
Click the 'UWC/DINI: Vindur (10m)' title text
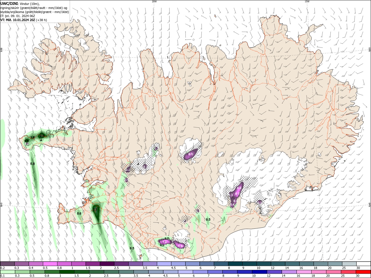[x=20, y=3]
